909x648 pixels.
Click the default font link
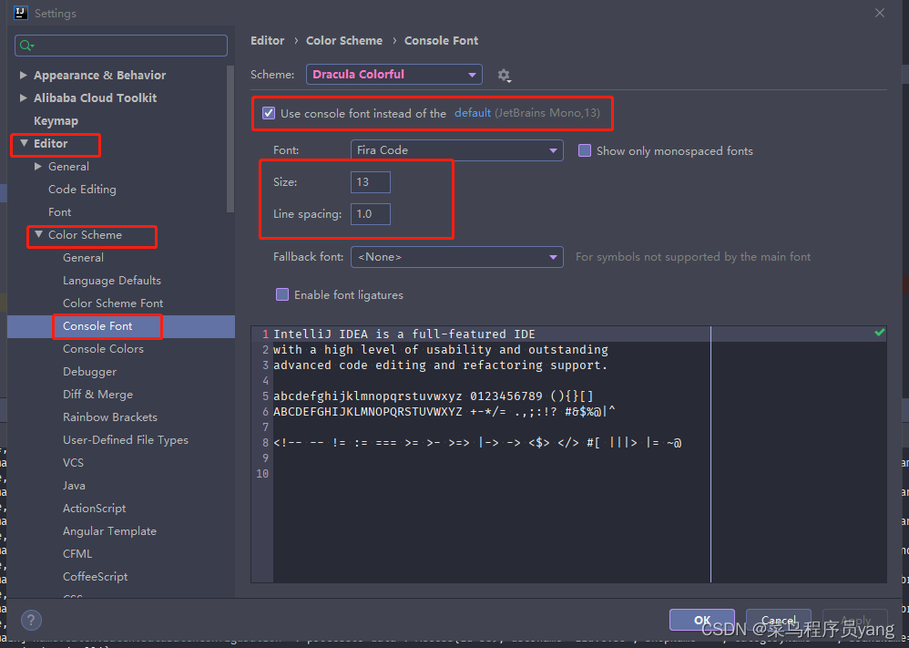(x=473, y=112)
